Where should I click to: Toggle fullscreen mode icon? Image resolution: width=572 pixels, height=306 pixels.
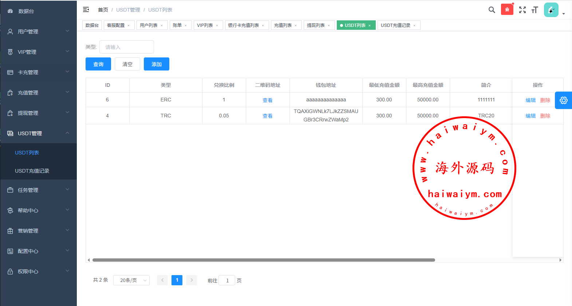pyautogui.click(x=522, y=10)
